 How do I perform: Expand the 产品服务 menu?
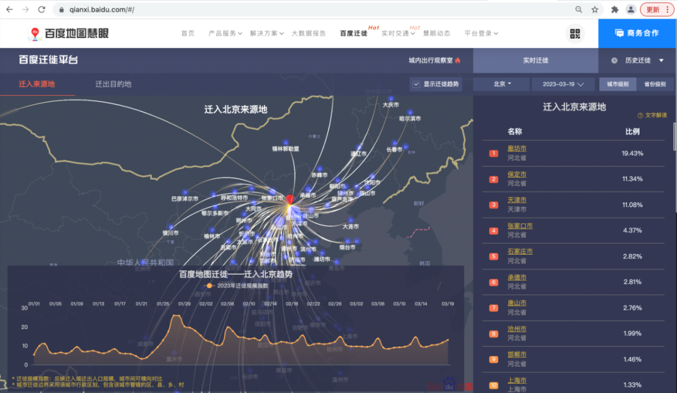point(225,33)
